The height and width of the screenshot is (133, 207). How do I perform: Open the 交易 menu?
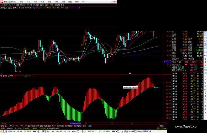[x=63, y=2]
